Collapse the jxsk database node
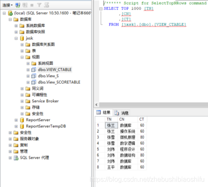The width and height of the screenshot is (208, 187). [16, 38]
